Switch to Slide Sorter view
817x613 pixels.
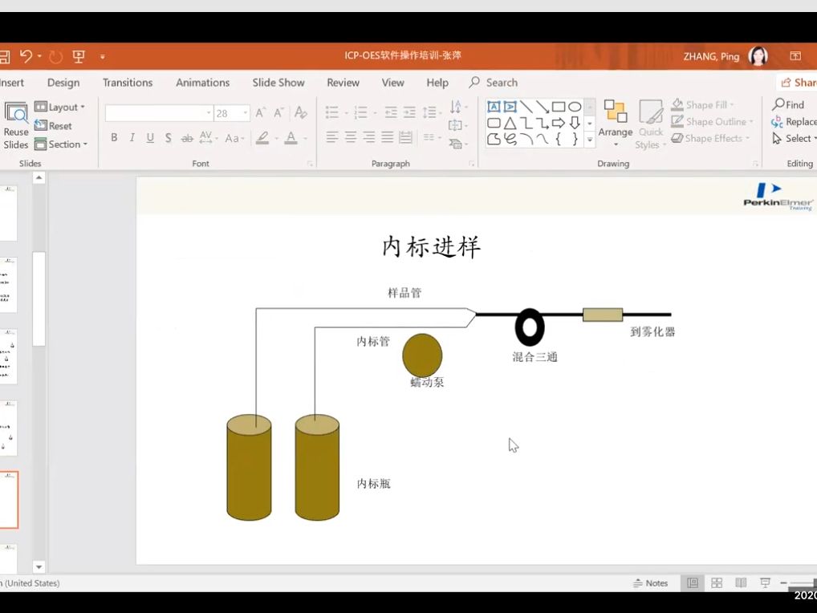pyautogui.click(x=717, y=583)
